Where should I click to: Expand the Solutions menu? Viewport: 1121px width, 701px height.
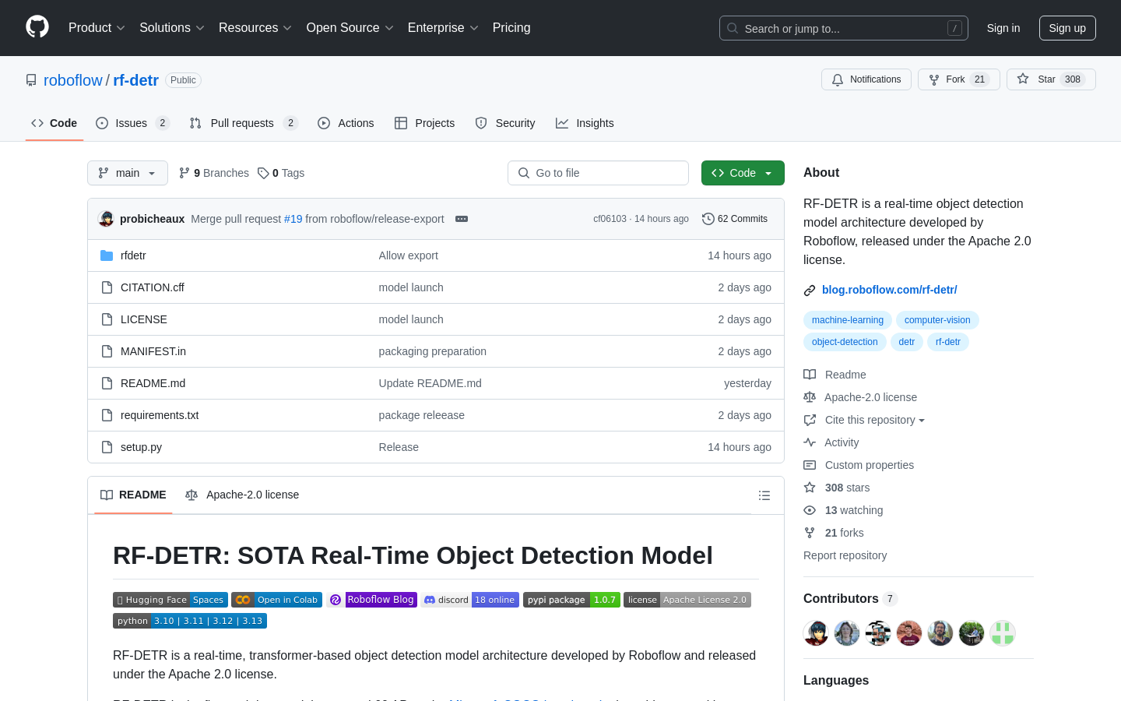point(172,28)
